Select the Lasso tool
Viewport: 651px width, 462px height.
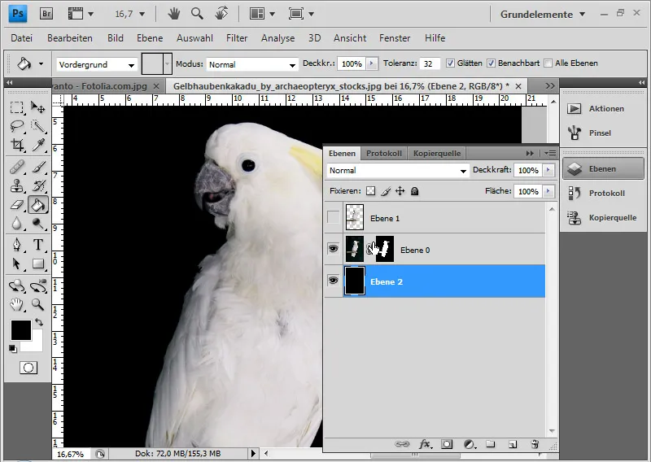pyautogui.click(x=17, y=126)
